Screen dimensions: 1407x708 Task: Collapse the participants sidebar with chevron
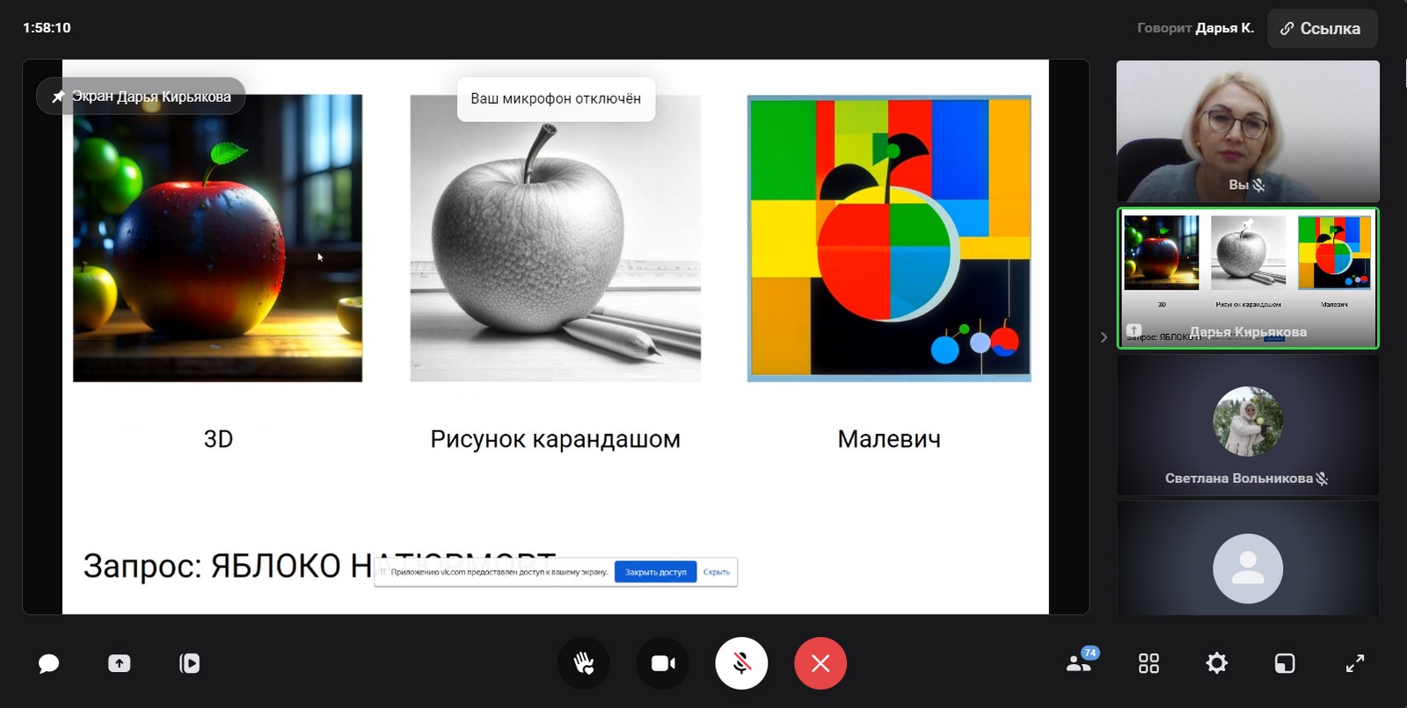click(x=1104, y=337)
